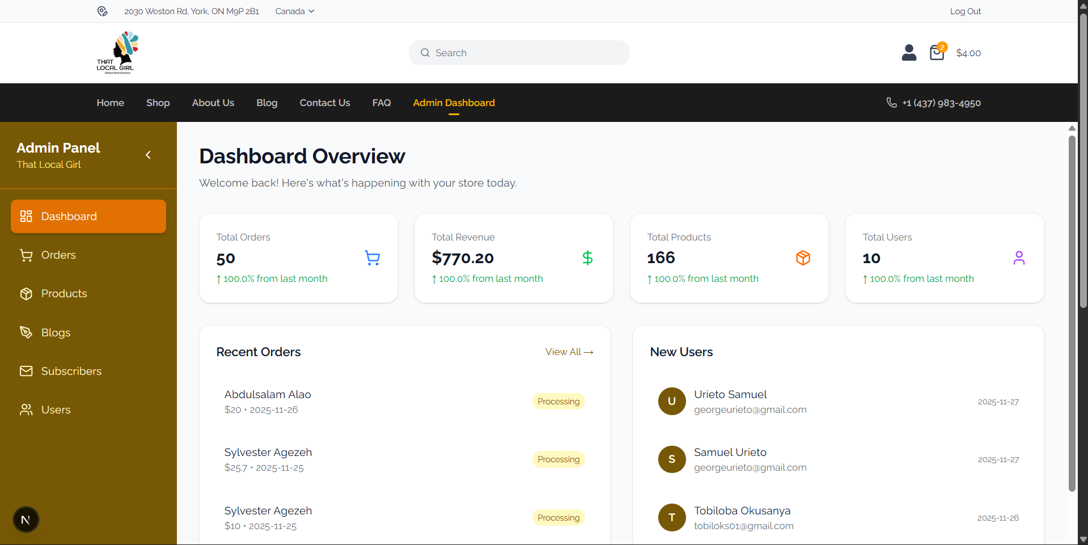Open the Canada country dropdown
This screenshot has width=1088, height=545.
coord(294,11)
